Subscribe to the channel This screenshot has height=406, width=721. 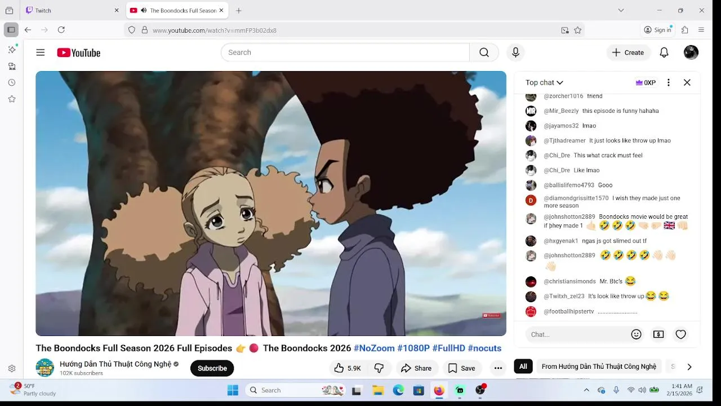(x=212, y=368)
